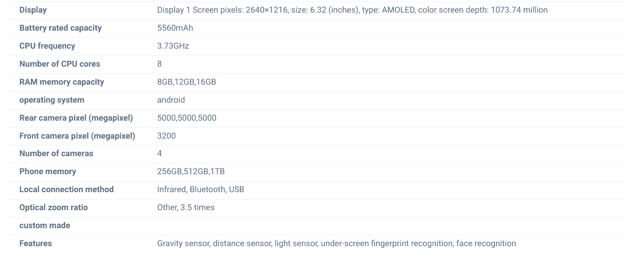
Task: Select the 3.73GHz value
Action: tap(173, 46)
